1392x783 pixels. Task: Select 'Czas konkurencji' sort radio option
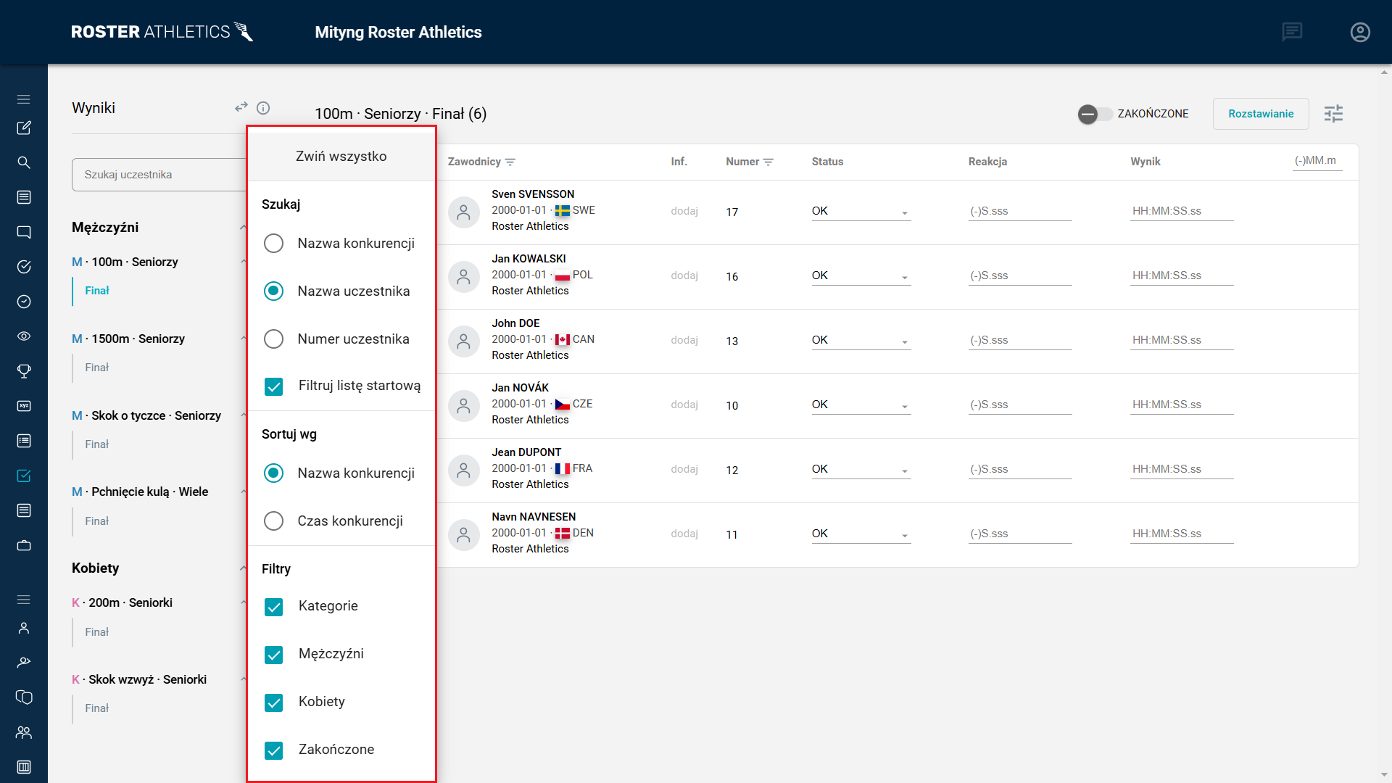pos(273,521)
